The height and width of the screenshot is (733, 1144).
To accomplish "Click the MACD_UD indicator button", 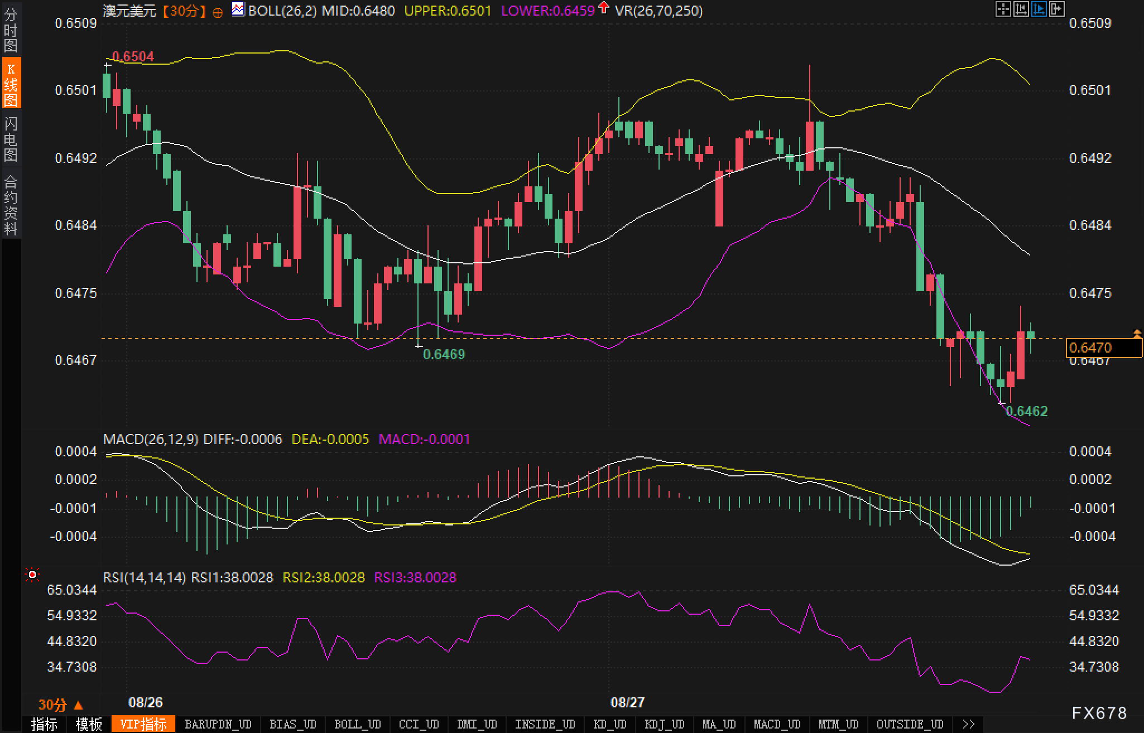I will pyautogui.click(x=778, y=724).
